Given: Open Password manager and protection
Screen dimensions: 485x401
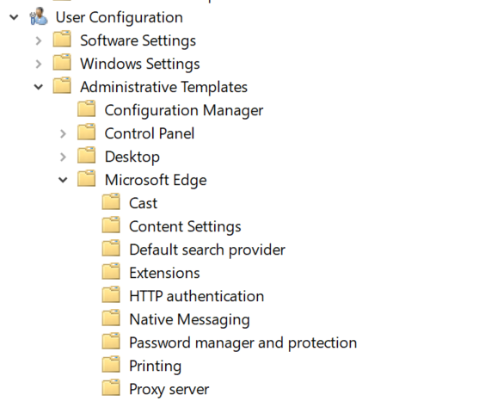Looking at the screenshot, I should (x=243, y=342).
